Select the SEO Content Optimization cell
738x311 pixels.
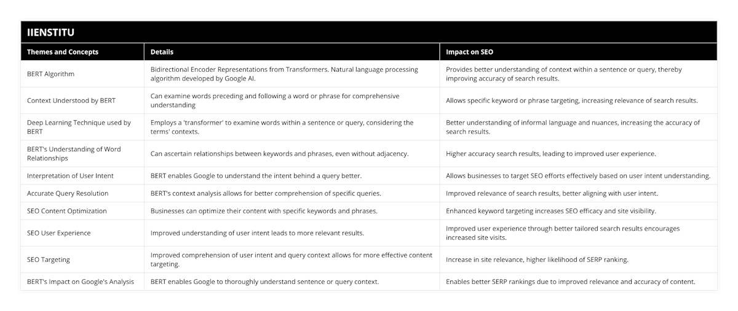tap(67, 211)
